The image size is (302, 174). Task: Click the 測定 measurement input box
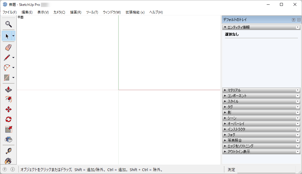(x=266, y=170)
